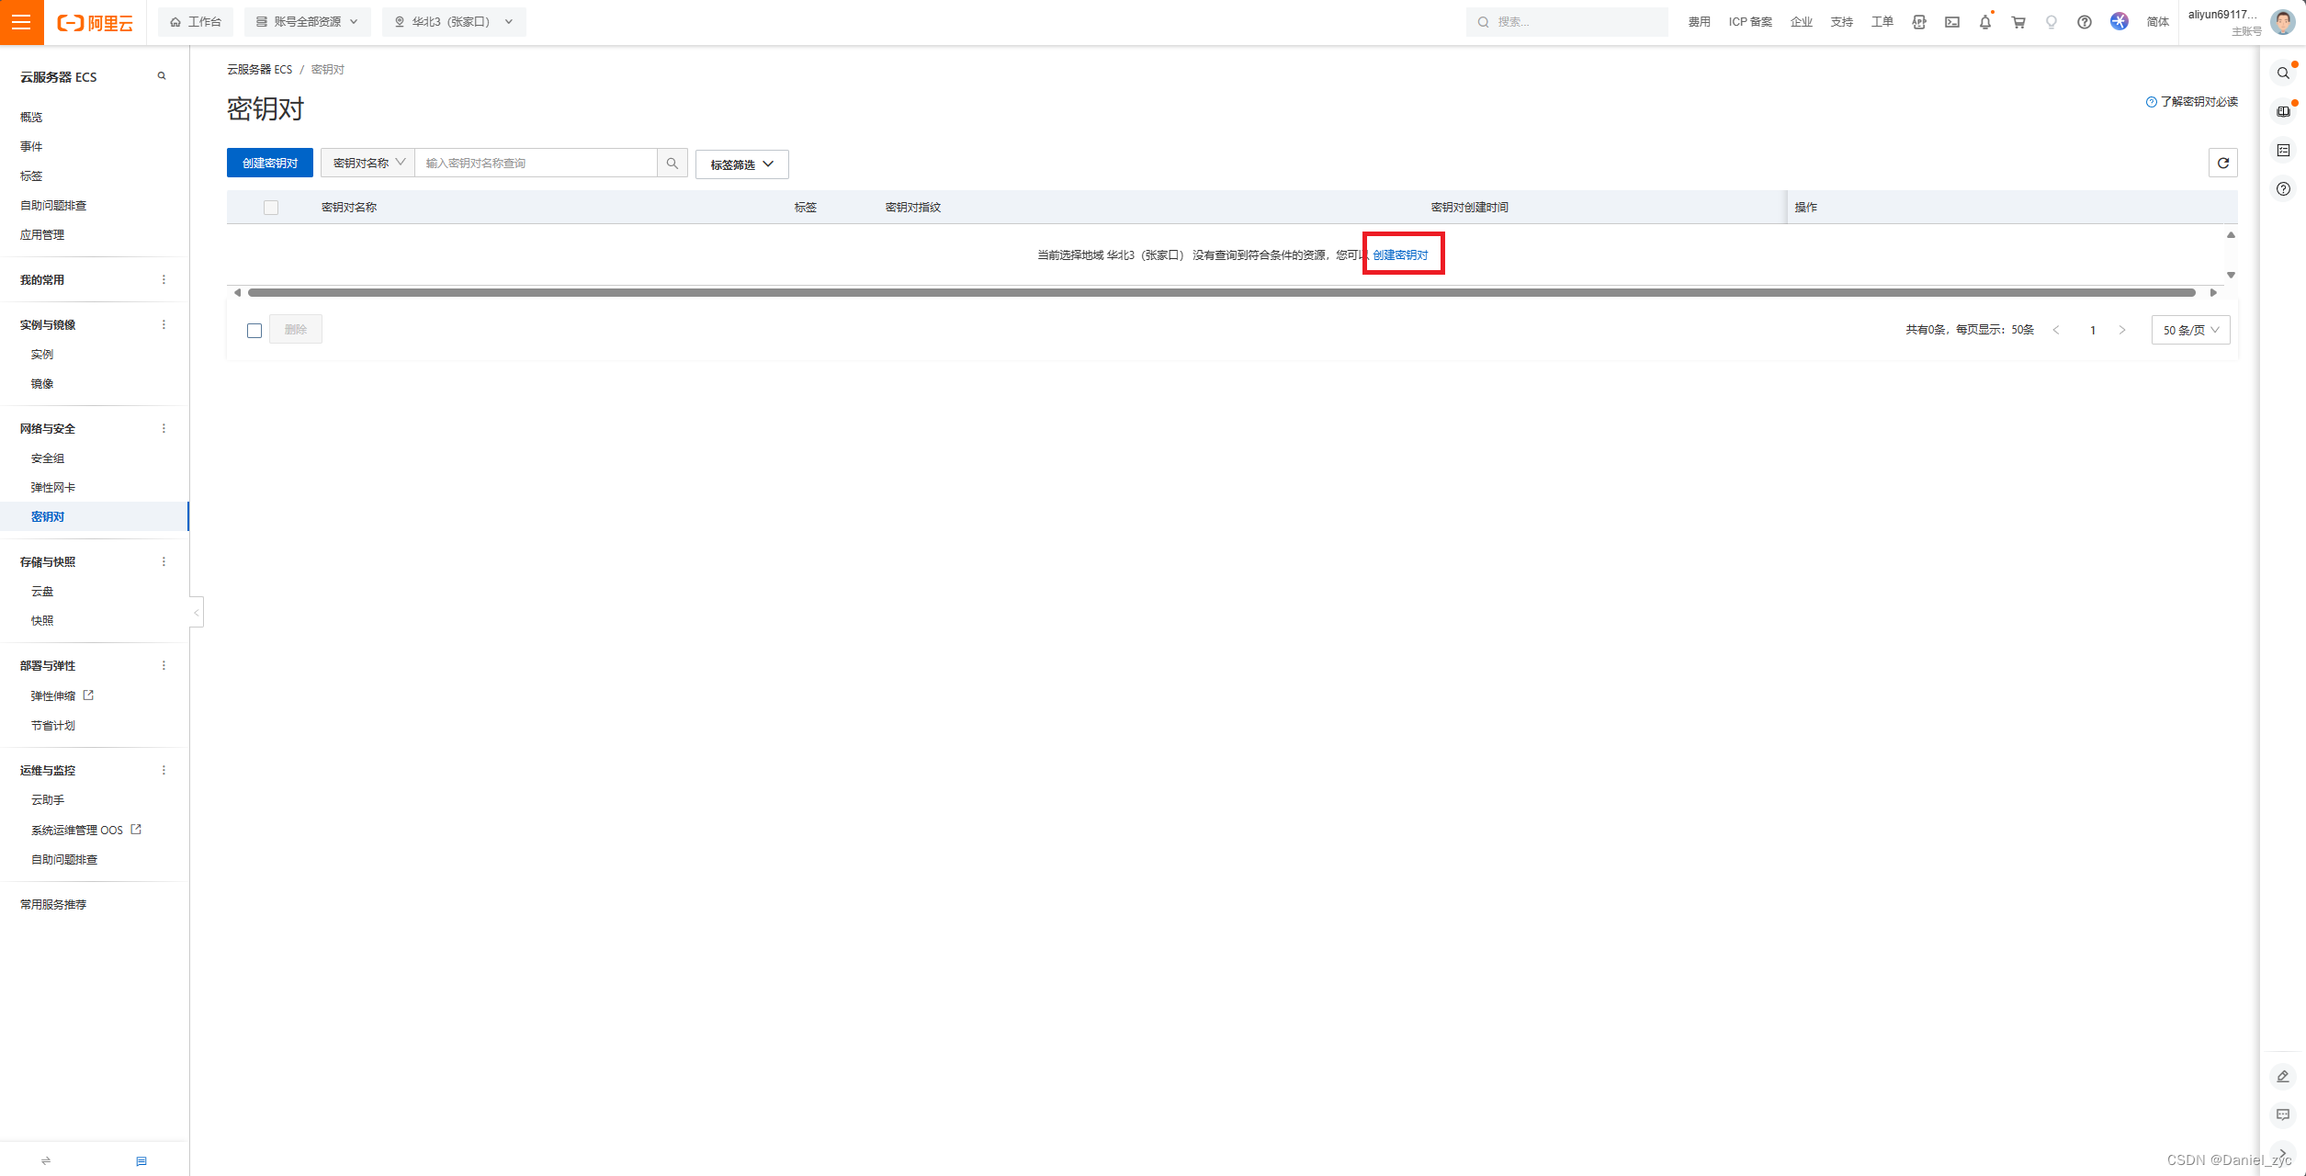
Task: Open the 了解密钥对必读 link
Action: 2197,102
